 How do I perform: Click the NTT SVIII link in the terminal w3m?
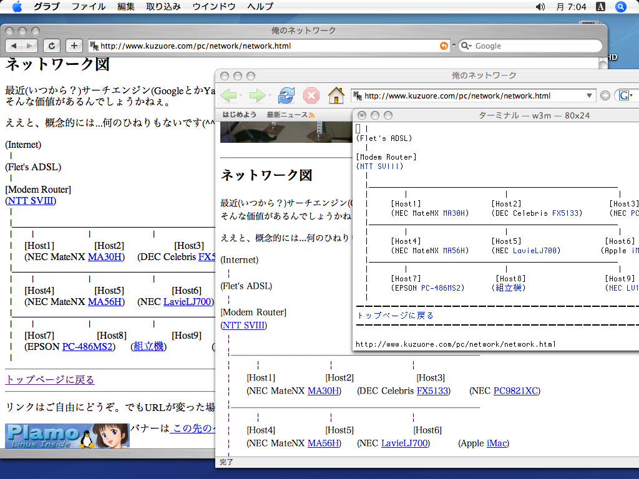click(379, 166)
